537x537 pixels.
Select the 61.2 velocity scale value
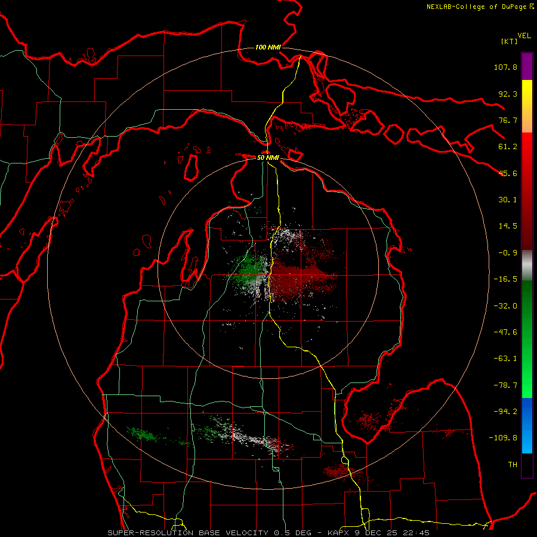click(x=508, y=147)
